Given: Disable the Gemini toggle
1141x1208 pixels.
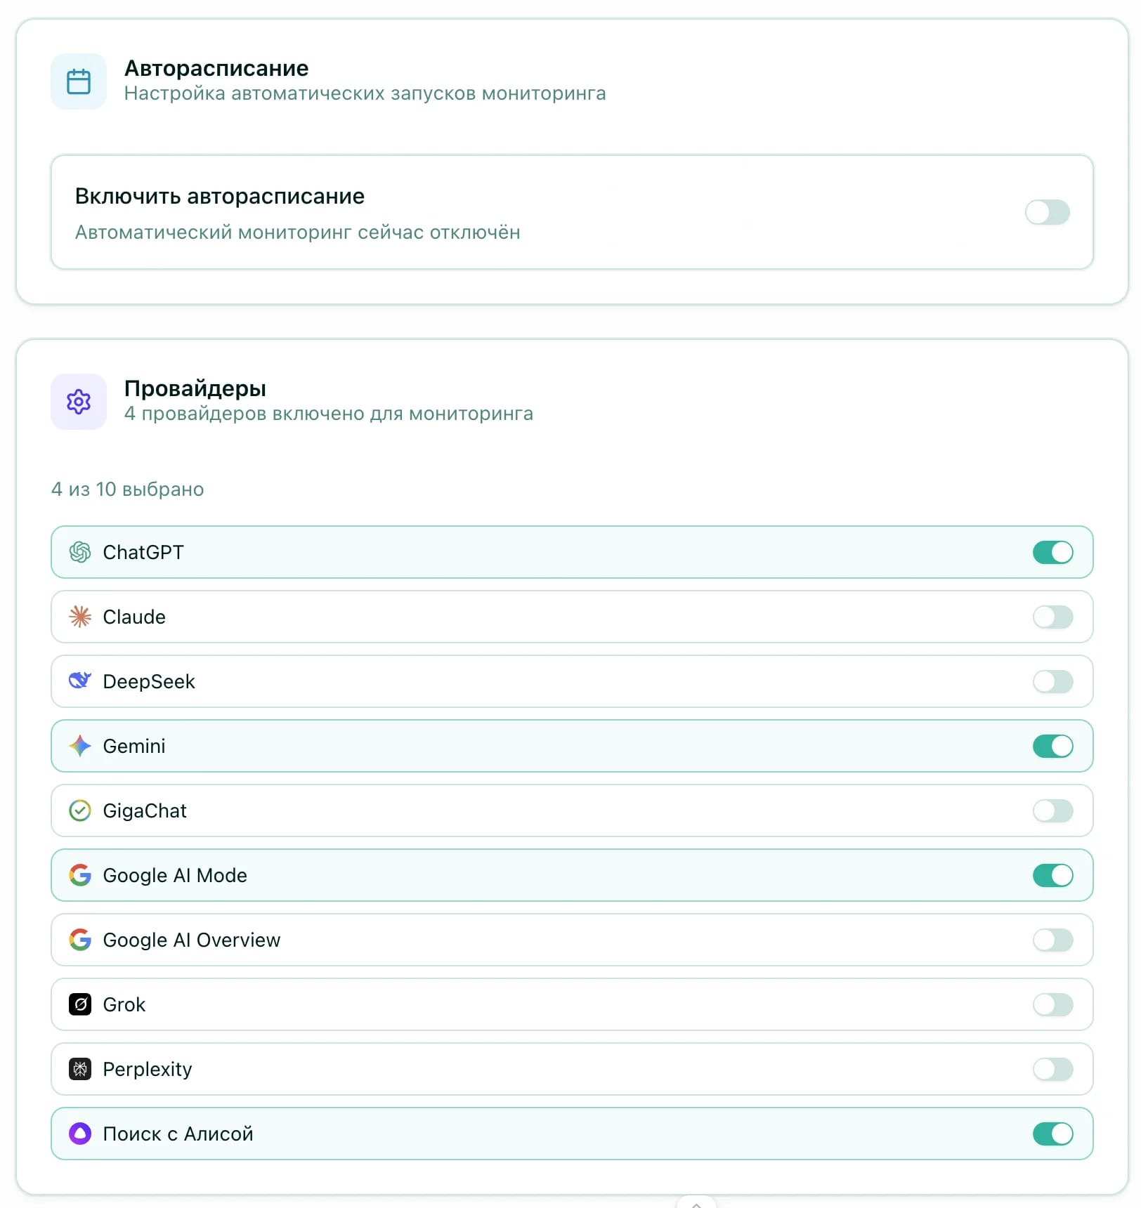Looking at the screenshot, I should click(x=1052, y=747).
